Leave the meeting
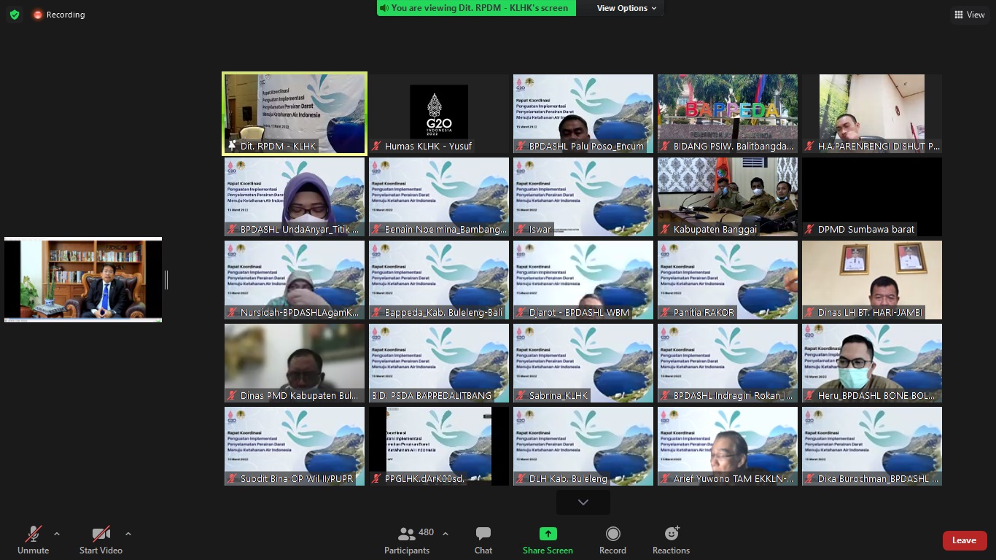This screenshot has width=996, height=560. click(964, 540)
